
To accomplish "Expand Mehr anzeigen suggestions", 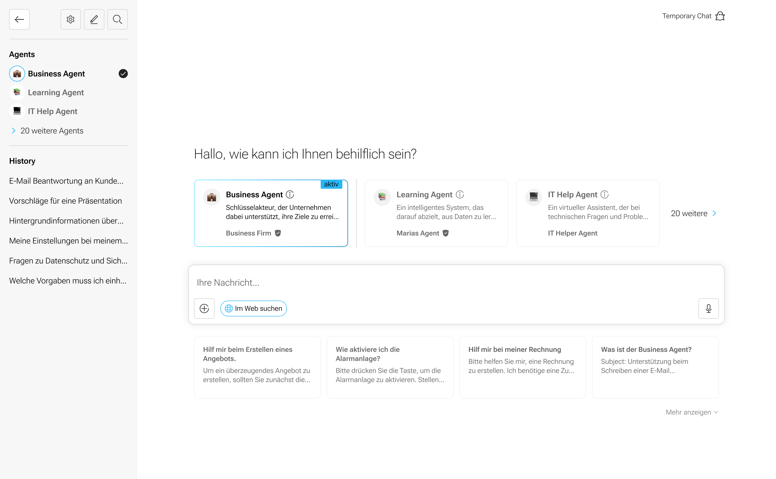I will [692, 412].
